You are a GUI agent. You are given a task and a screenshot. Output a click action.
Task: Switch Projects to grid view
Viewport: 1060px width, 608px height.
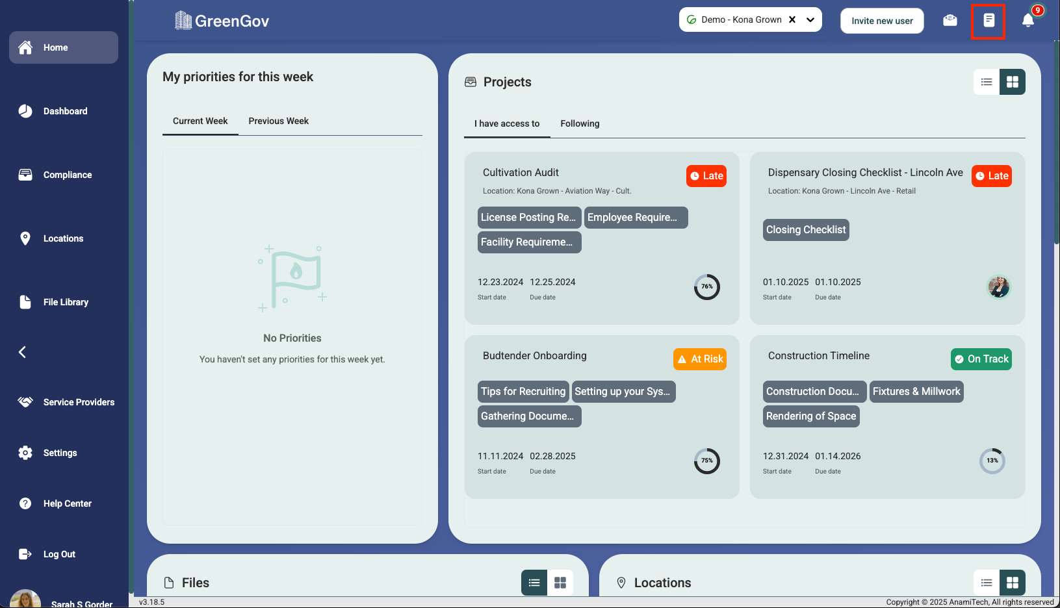point(1013,82)
